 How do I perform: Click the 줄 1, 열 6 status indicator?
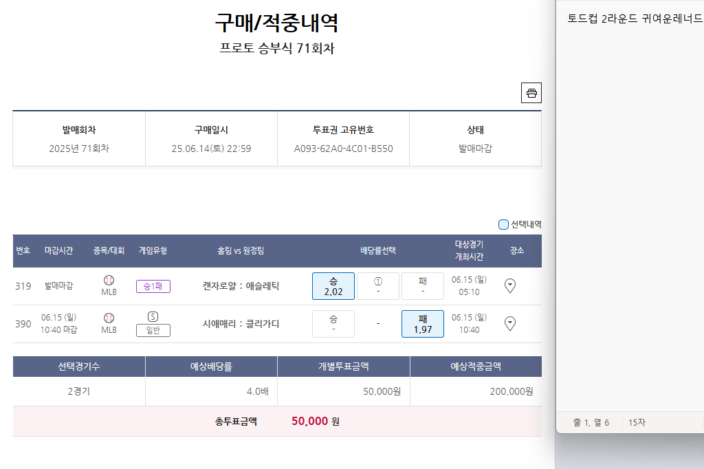pos(591,422)
